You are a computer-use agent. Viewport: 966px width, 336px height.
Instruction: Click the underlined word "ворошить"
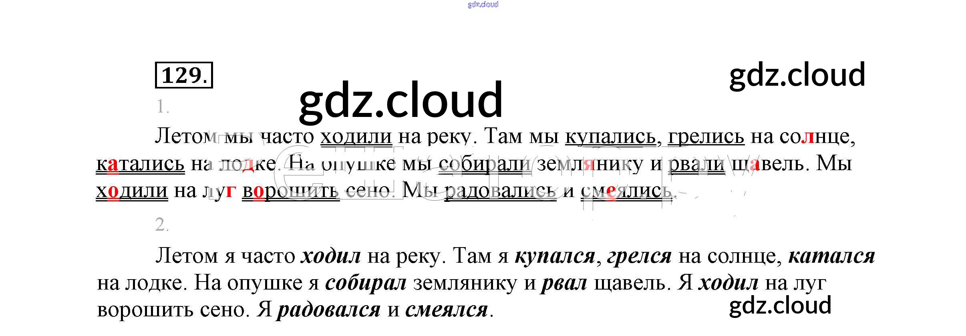tap(291, 191)
